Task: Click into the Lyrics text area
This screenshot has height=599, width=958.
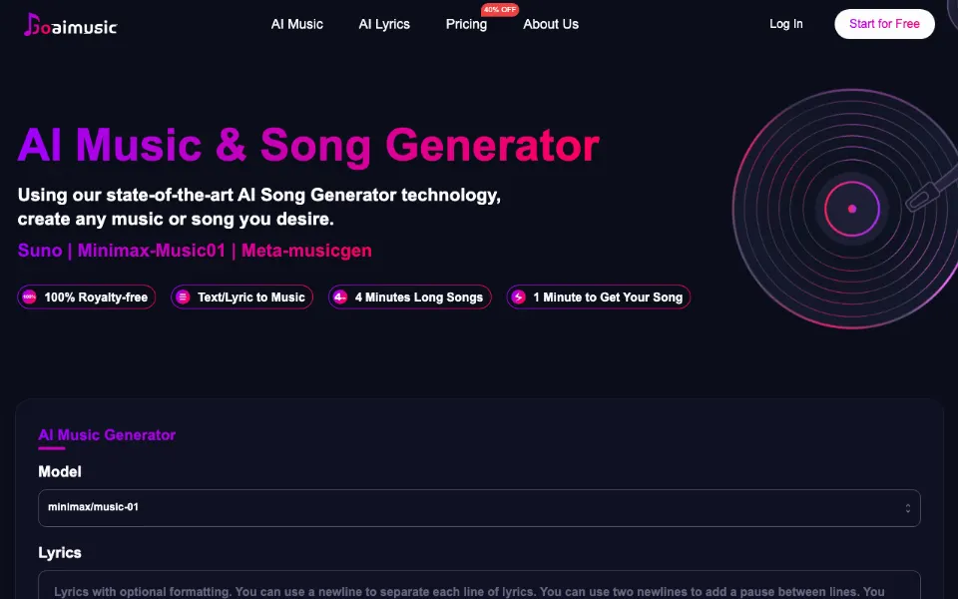Action: coord(479,585)
